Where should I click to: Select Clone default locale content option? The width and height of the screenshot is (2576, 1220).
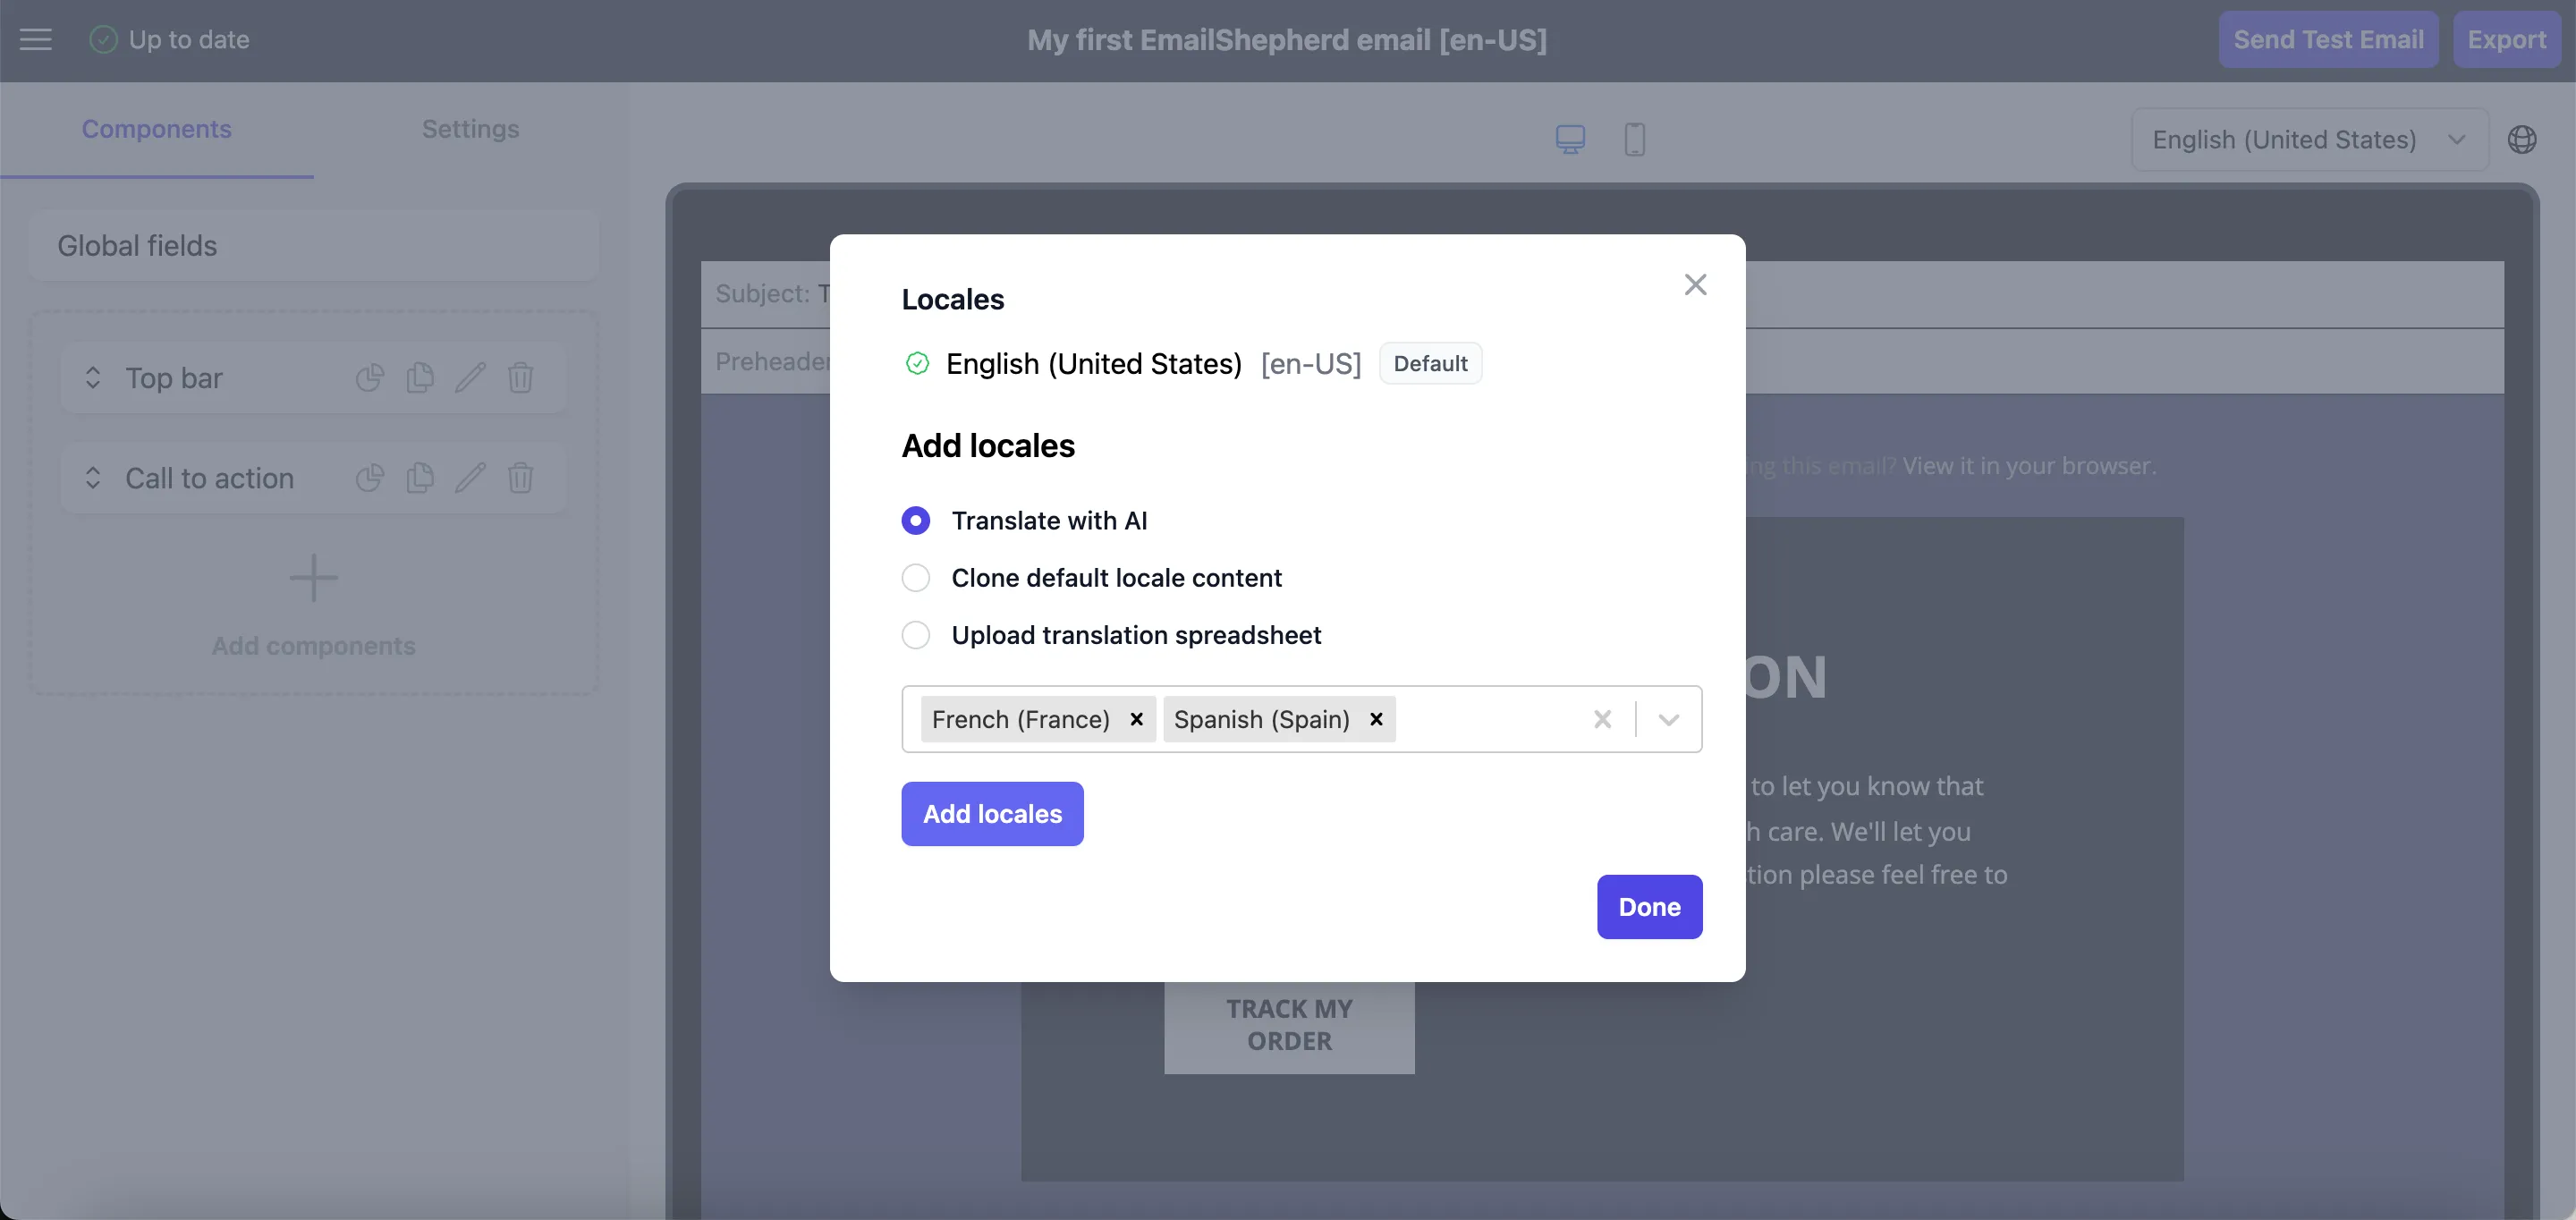(915, 578)
